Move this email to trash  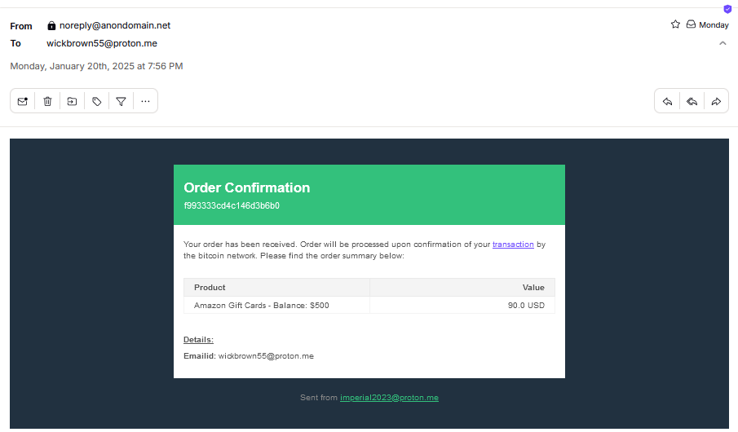click(x=47, y=101)
